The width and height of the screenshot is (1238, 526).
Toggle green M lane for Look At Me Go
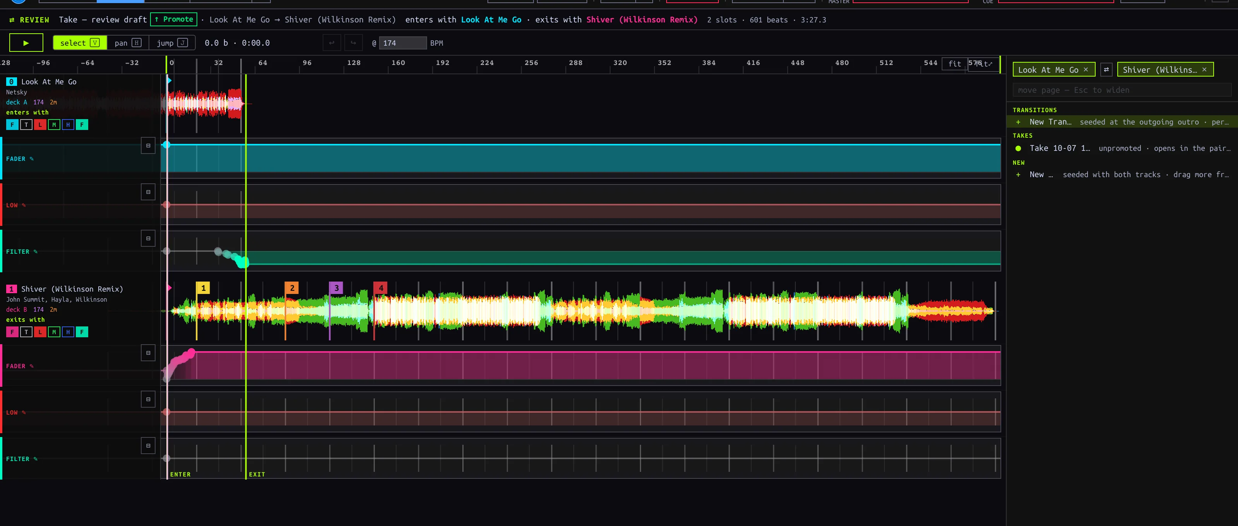[54, 125]
